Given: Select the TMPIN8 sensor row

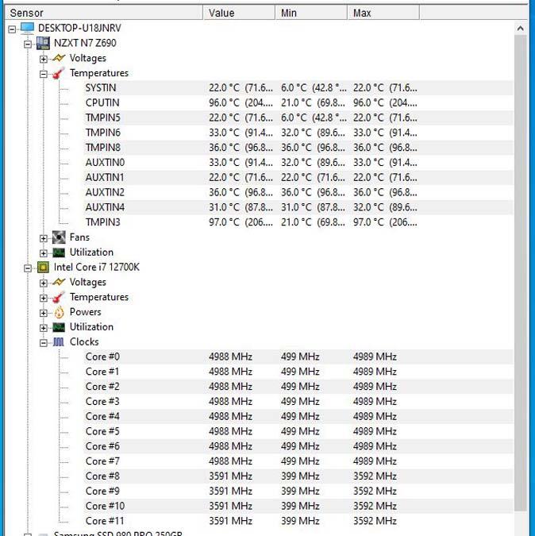Looking at the screenshot, I should (x=298, y=148).
